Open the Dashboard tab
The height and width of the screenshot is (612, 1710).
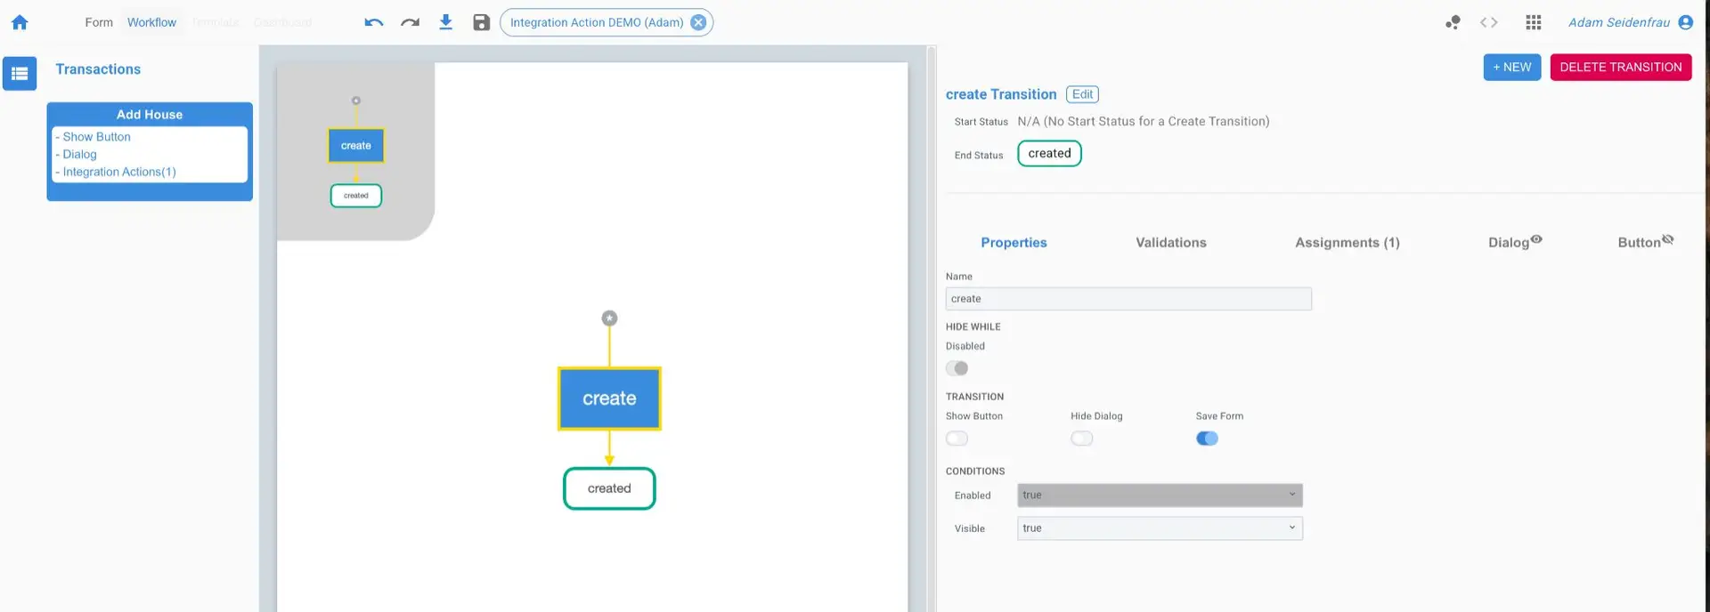coord(282,22)
